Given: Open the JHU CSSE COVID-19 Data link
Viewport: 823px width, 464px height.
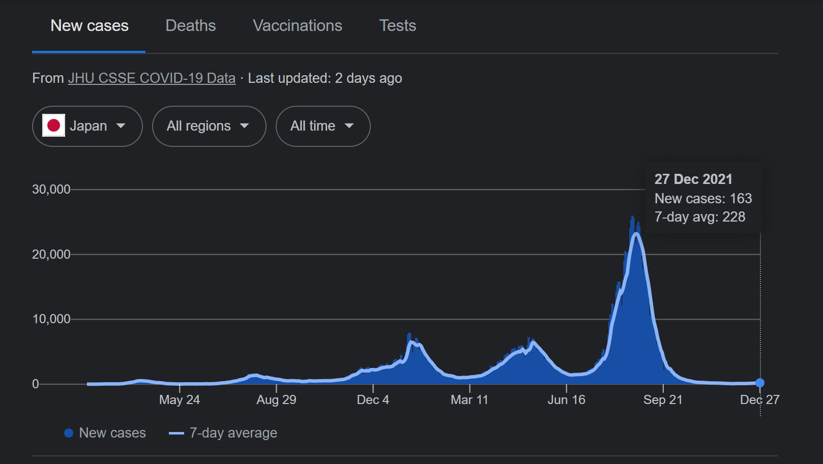Looking at the screenshot, I should [x=152, y=78].
